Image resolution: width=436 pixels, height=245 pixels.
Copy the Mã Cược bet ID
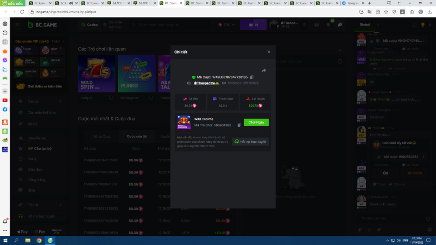tap(252, 77)
